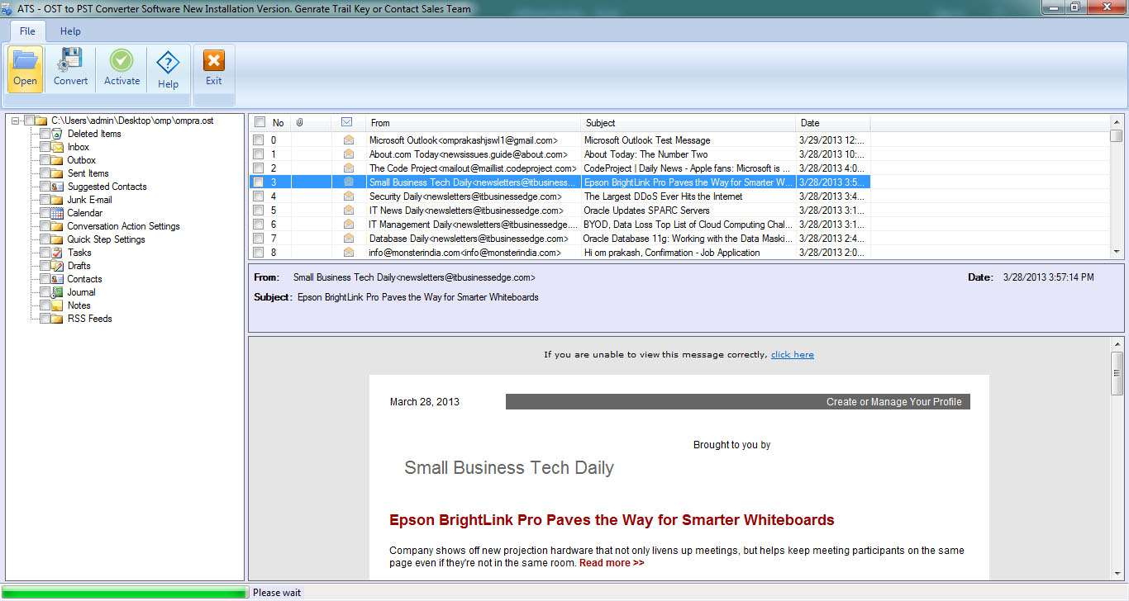Tick the checkbox for message number 4

point(259,196)
